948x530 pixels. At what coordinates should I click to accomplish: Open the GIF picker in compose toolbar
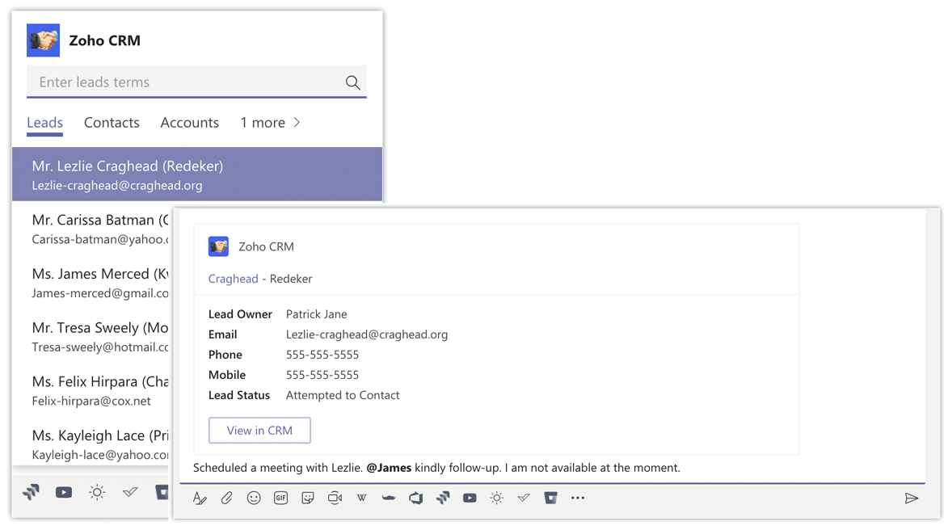coord(280,498)
